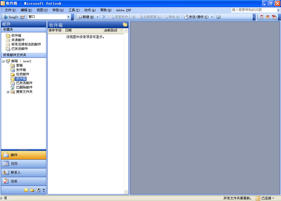This screenshot has height=201, width=281.
Task: Click the first Adobe PDF toolbar icon
Action: coord(262,17)
